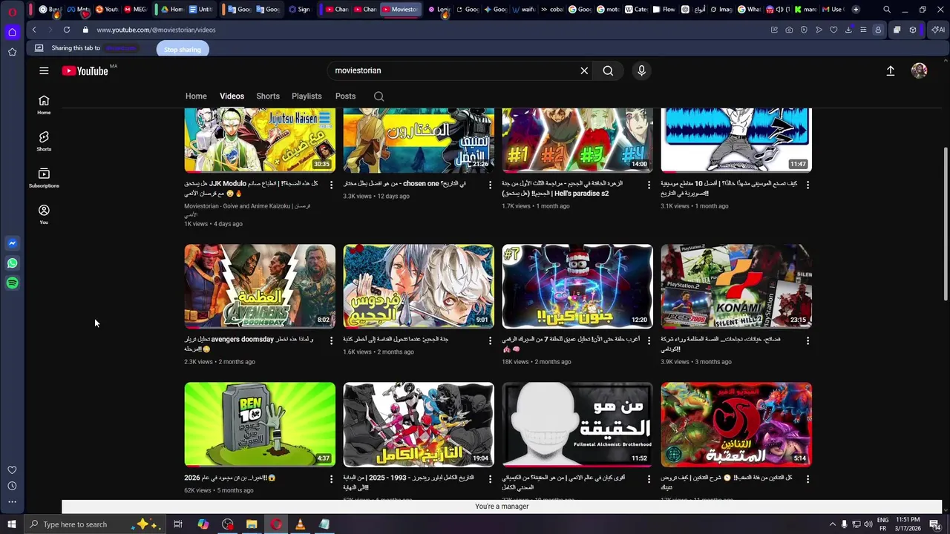
Task: Open Windows notification center
Action: pyautogui.click(x=934, y=524)
